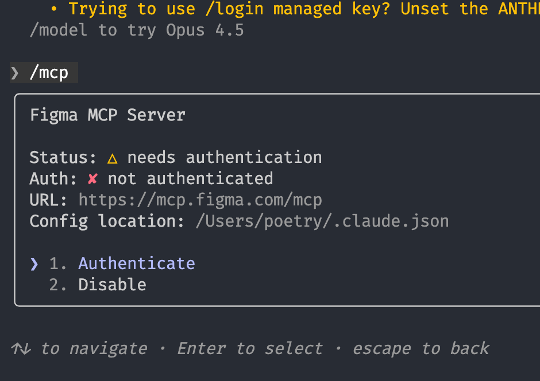Click the /Users/poetry/.claude.json config path
This screenshot has width=540, height=381.
coord(322,221)
